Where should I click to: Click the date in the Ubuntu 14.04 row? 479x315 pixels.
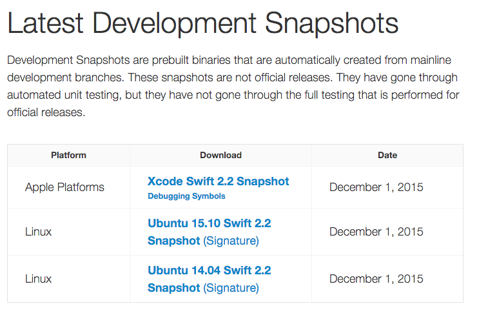[x=376, y=279]
